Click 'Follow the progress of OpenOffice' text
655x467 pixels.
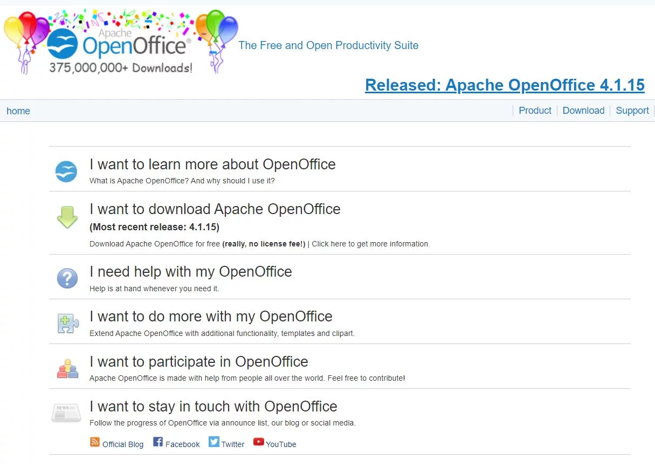[x=148, y=423]
